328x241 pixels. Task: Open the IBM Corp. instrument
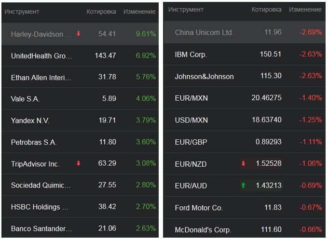point(191,54)
